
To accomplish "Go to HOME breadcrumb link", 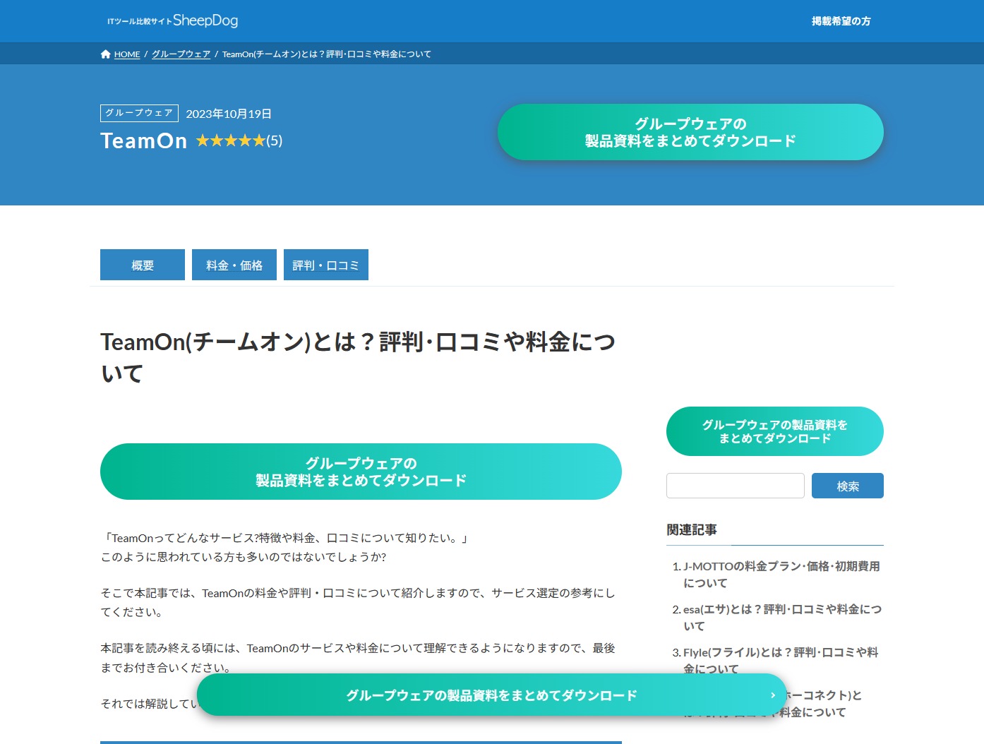I will tap(127, 54).
